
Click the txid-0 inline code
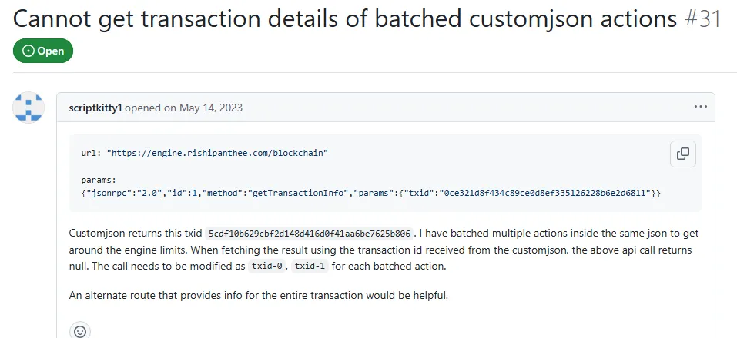(x=266, y=267)
